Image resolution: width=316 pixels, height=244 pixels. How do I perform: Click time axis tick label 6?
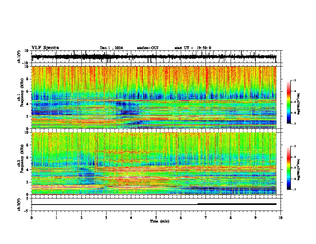tap(181, 218)
